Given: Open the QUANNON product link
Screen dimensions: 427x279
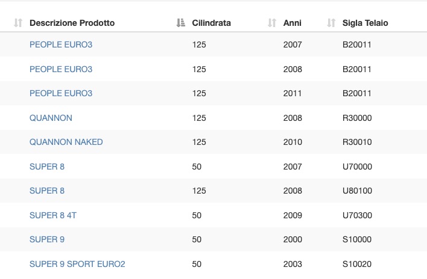Looking at the screenshot, I should [51, 118].
